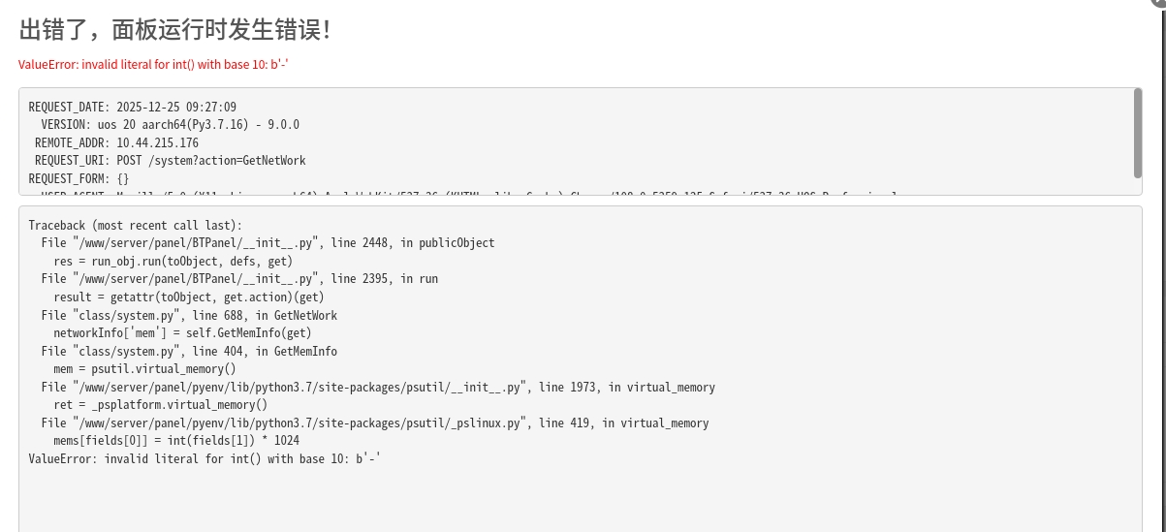Image resolution: width=1166 pixels, height=532 pixels.
Task: Click the 'res = run_obj.run' code line
Action: coord(173,261)
